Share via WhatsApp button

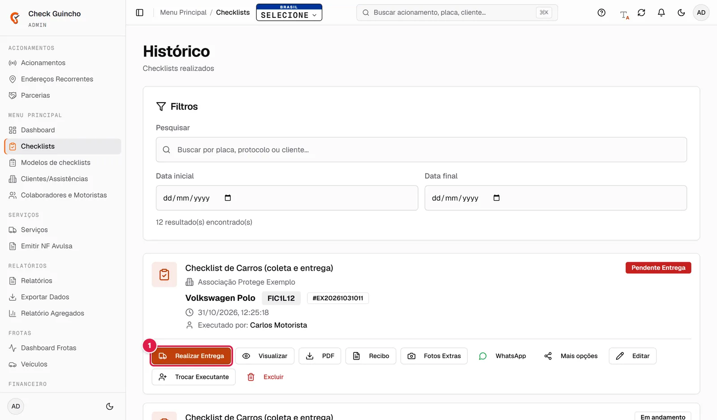pyautogui.click(x=502, y=356)
